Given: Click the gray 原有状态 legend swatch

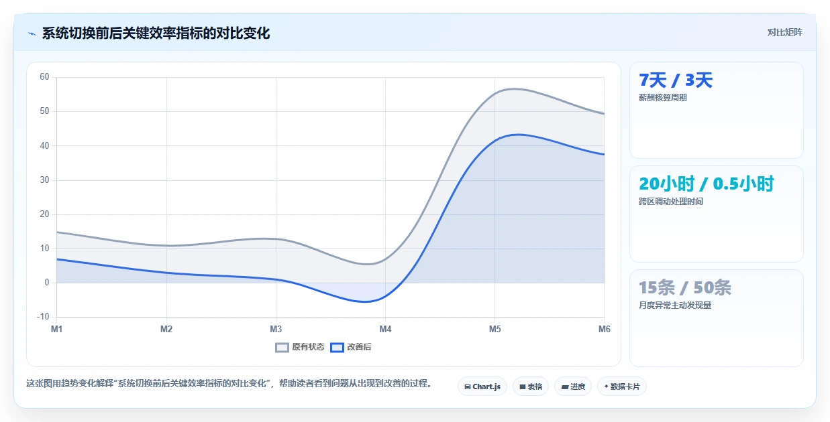Looking at the screenshot, I should pos(282,347).
